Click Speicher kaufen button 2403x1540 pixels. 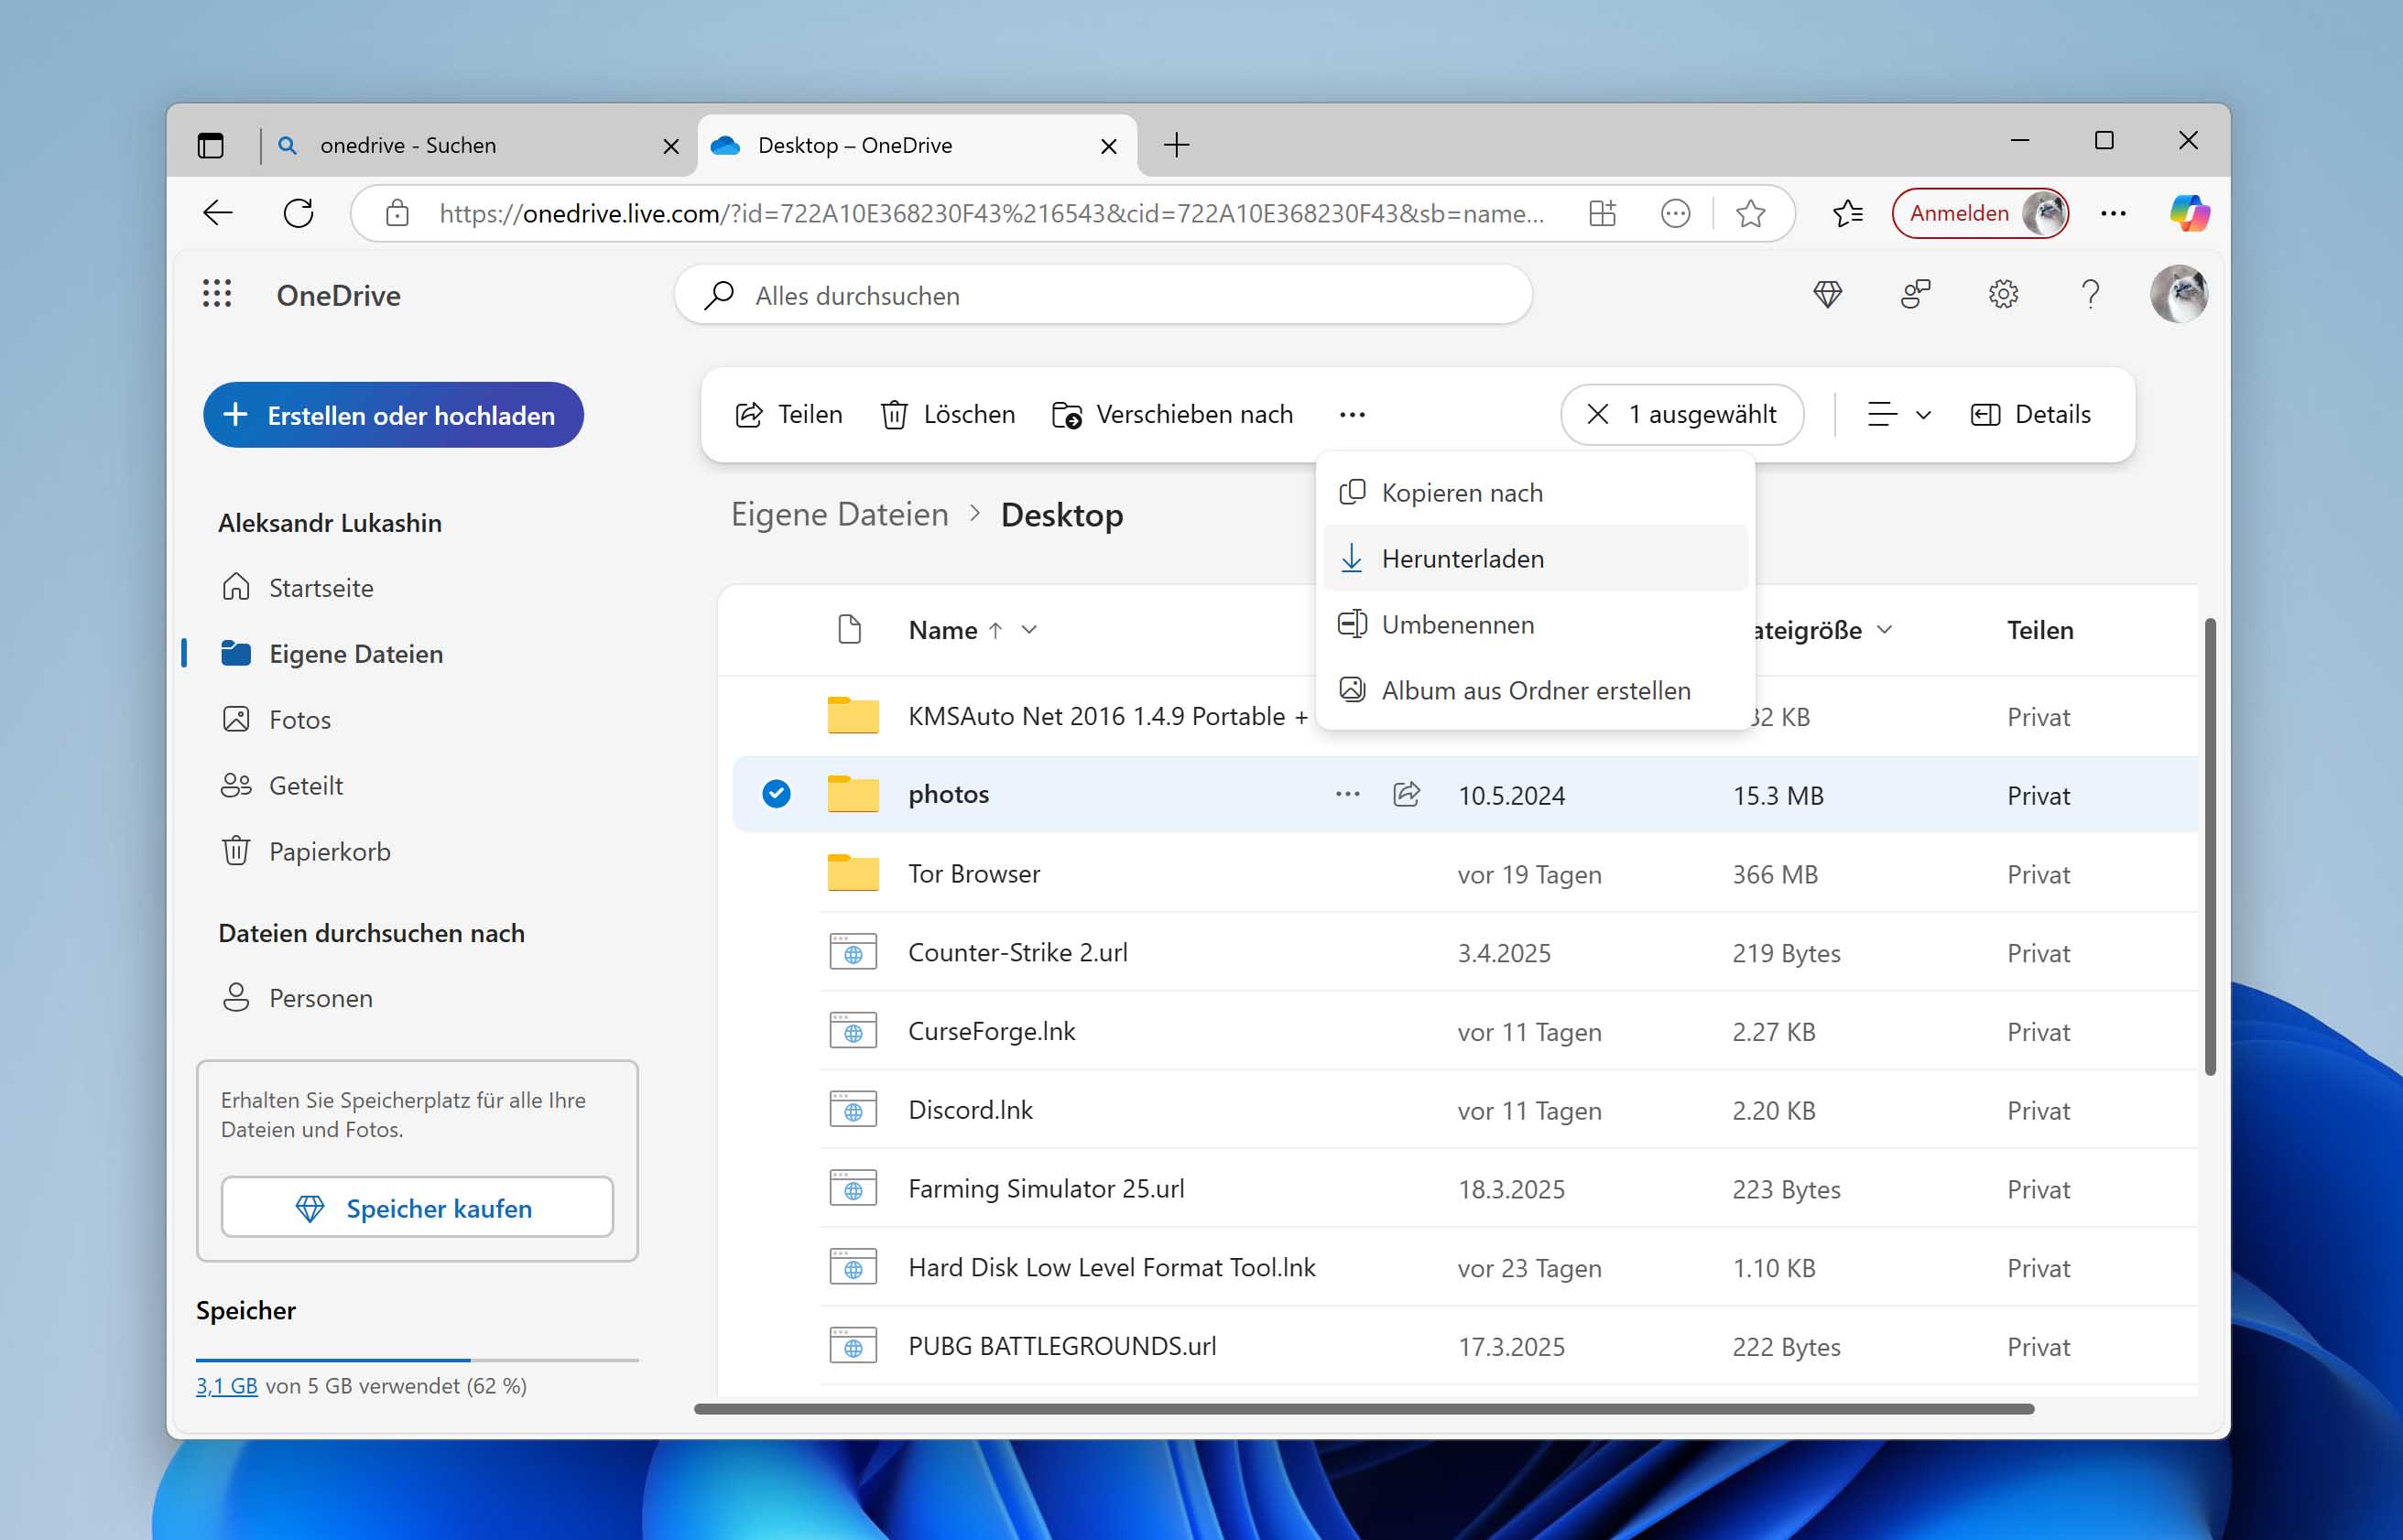tap(417, 1207)
